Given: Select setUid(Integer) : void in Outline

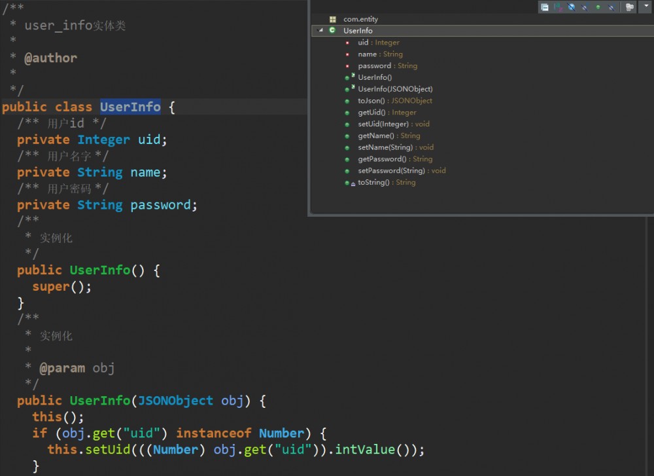Looking at the screenshot, I should (x=394, y=124).
